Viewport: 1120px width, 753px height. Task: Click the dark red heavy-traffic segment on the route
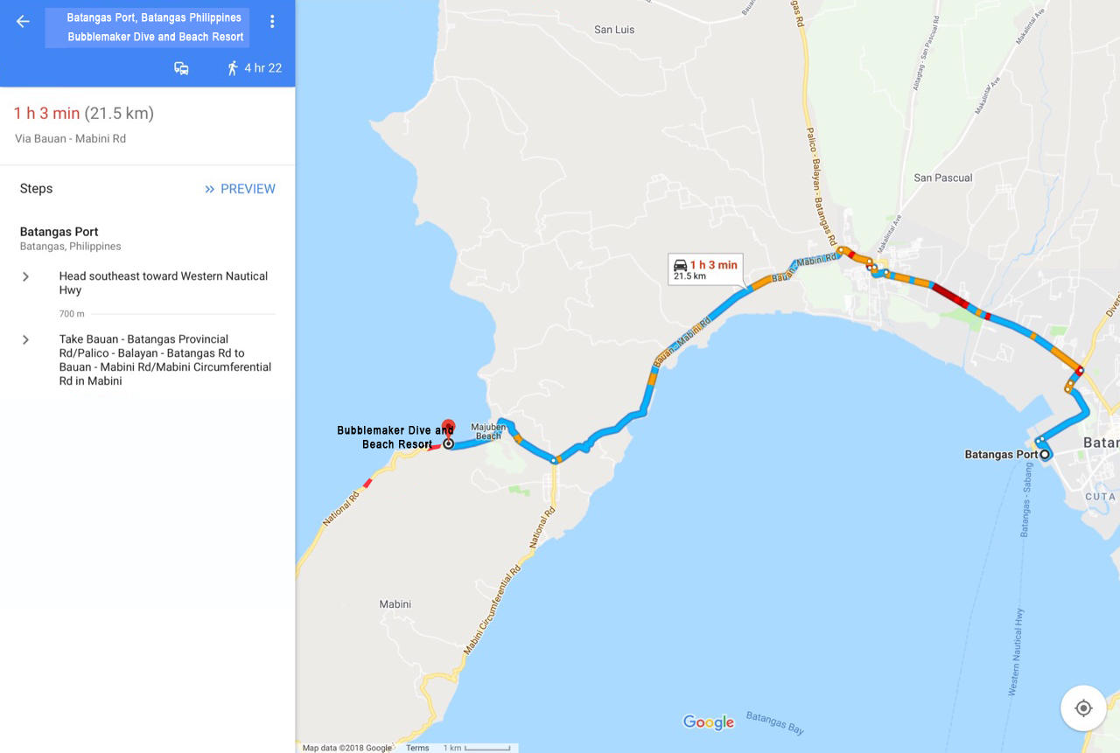[950, 295]
